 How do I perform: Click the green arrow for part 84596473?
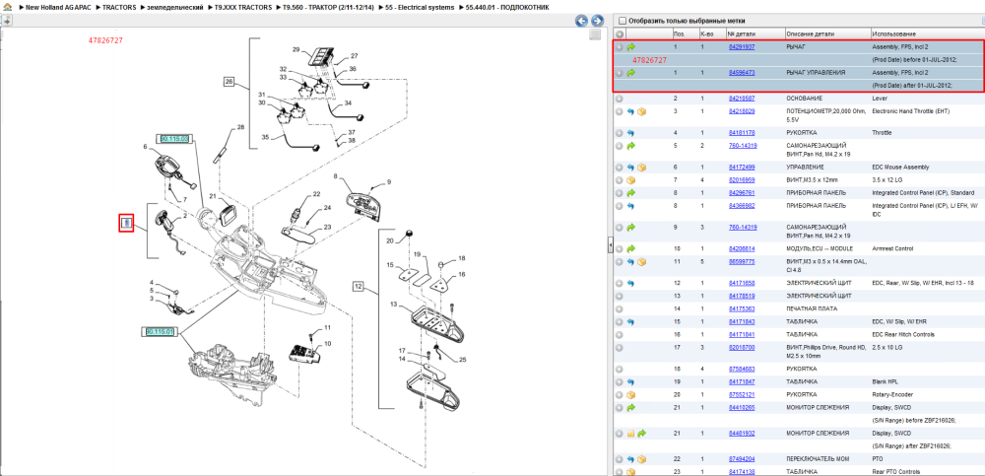pyautogui.click(x=631, y=73)
